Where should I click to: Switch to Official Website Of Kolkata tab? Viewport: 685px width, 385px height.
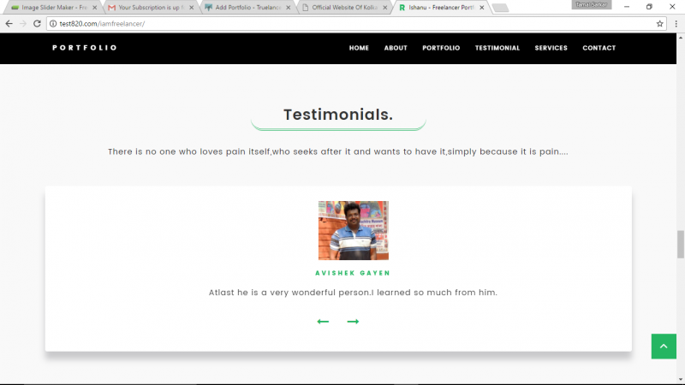[x=344, y=8]
